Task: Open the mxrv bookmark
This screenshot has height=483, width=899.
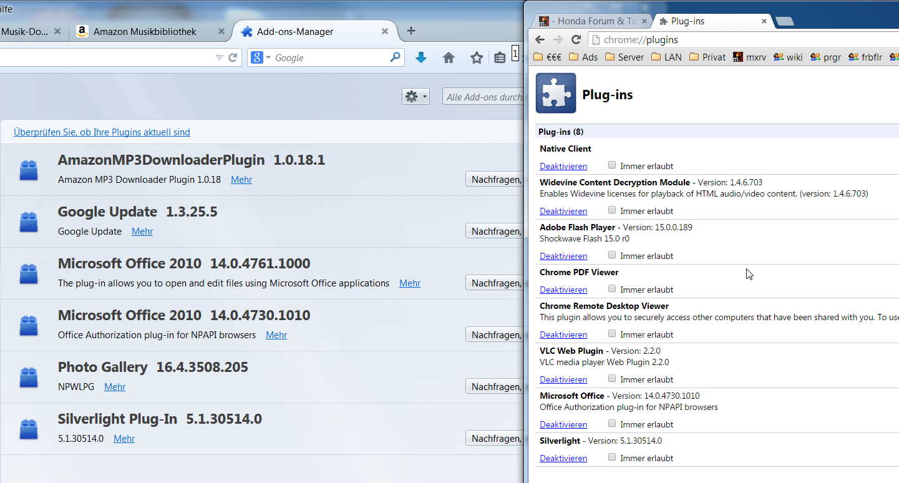Action: (750, 57)
